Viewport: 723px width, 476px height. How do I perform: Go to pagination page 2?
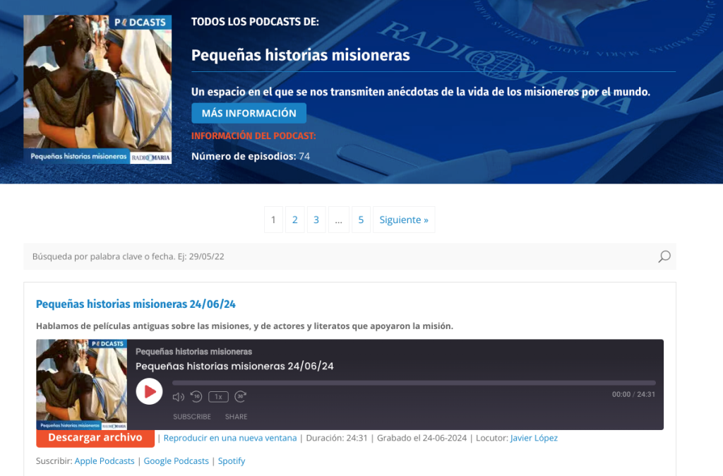[295, 220]
